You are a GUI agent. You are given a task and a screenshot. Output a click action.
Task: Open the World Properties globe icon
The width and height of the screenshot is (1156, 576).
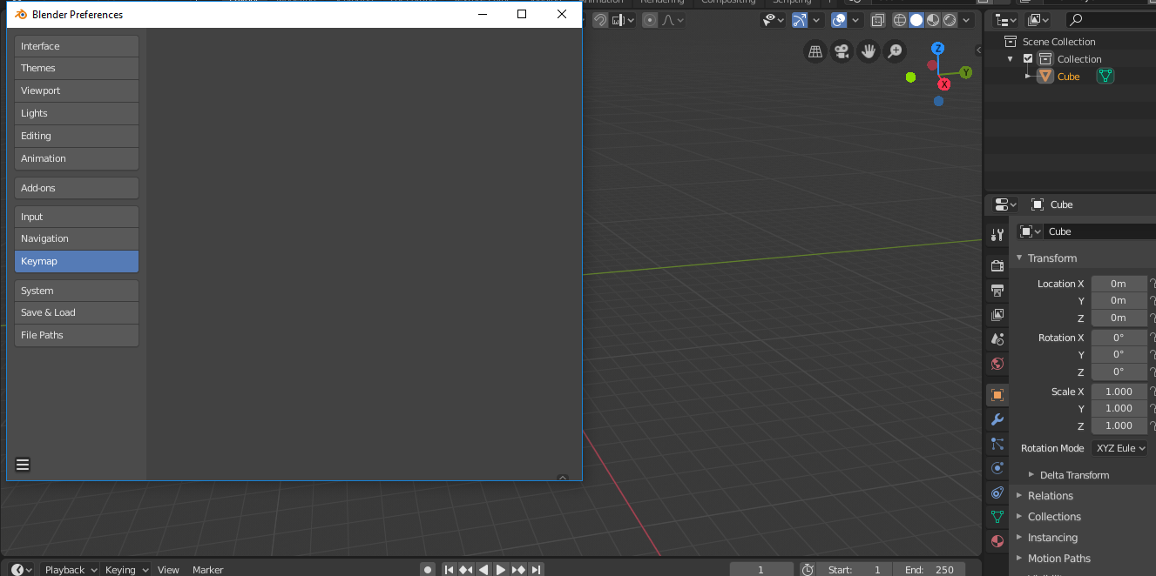coord(997,364)
